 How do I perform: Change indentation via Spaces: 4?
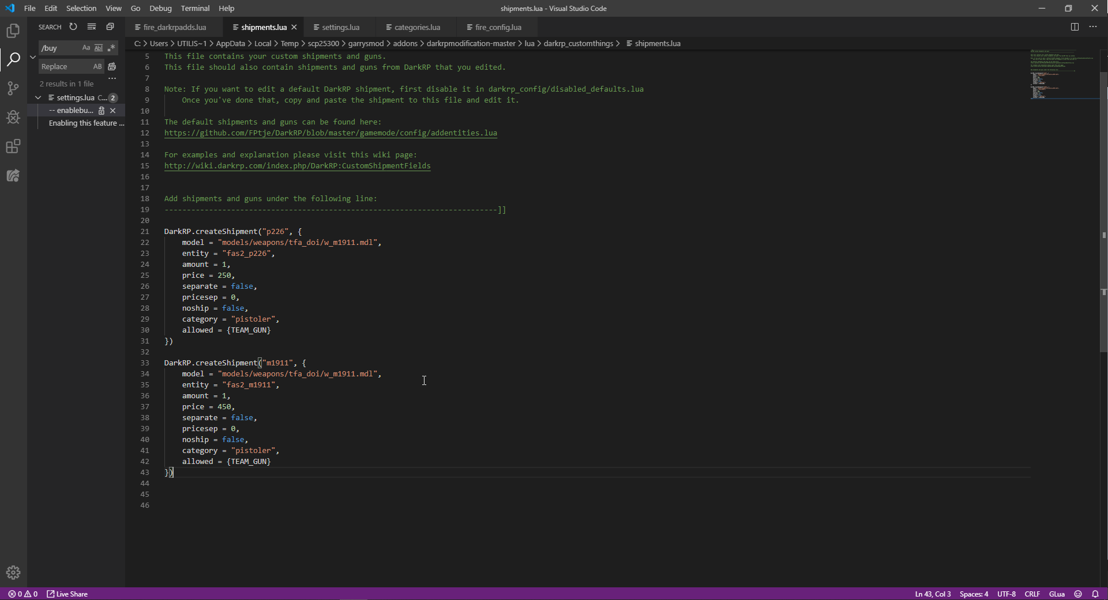click(x=974, y=594)
